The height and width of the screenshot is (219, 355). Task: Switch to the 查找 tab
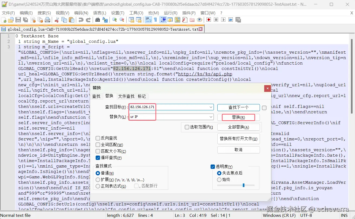(96, 96)
